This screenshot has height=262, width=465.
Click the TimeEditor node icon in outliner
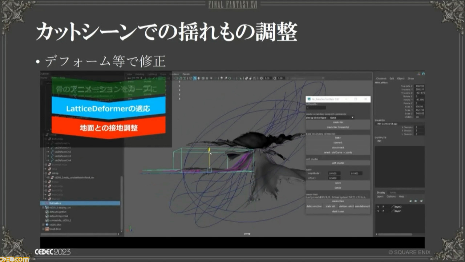click(x=47, y=229)
